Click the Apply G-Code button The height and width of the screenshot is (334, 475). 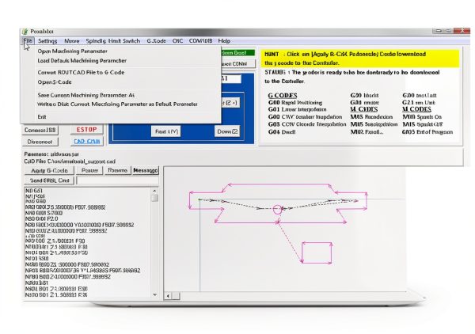pyautogui.click(x=49, y=170)
